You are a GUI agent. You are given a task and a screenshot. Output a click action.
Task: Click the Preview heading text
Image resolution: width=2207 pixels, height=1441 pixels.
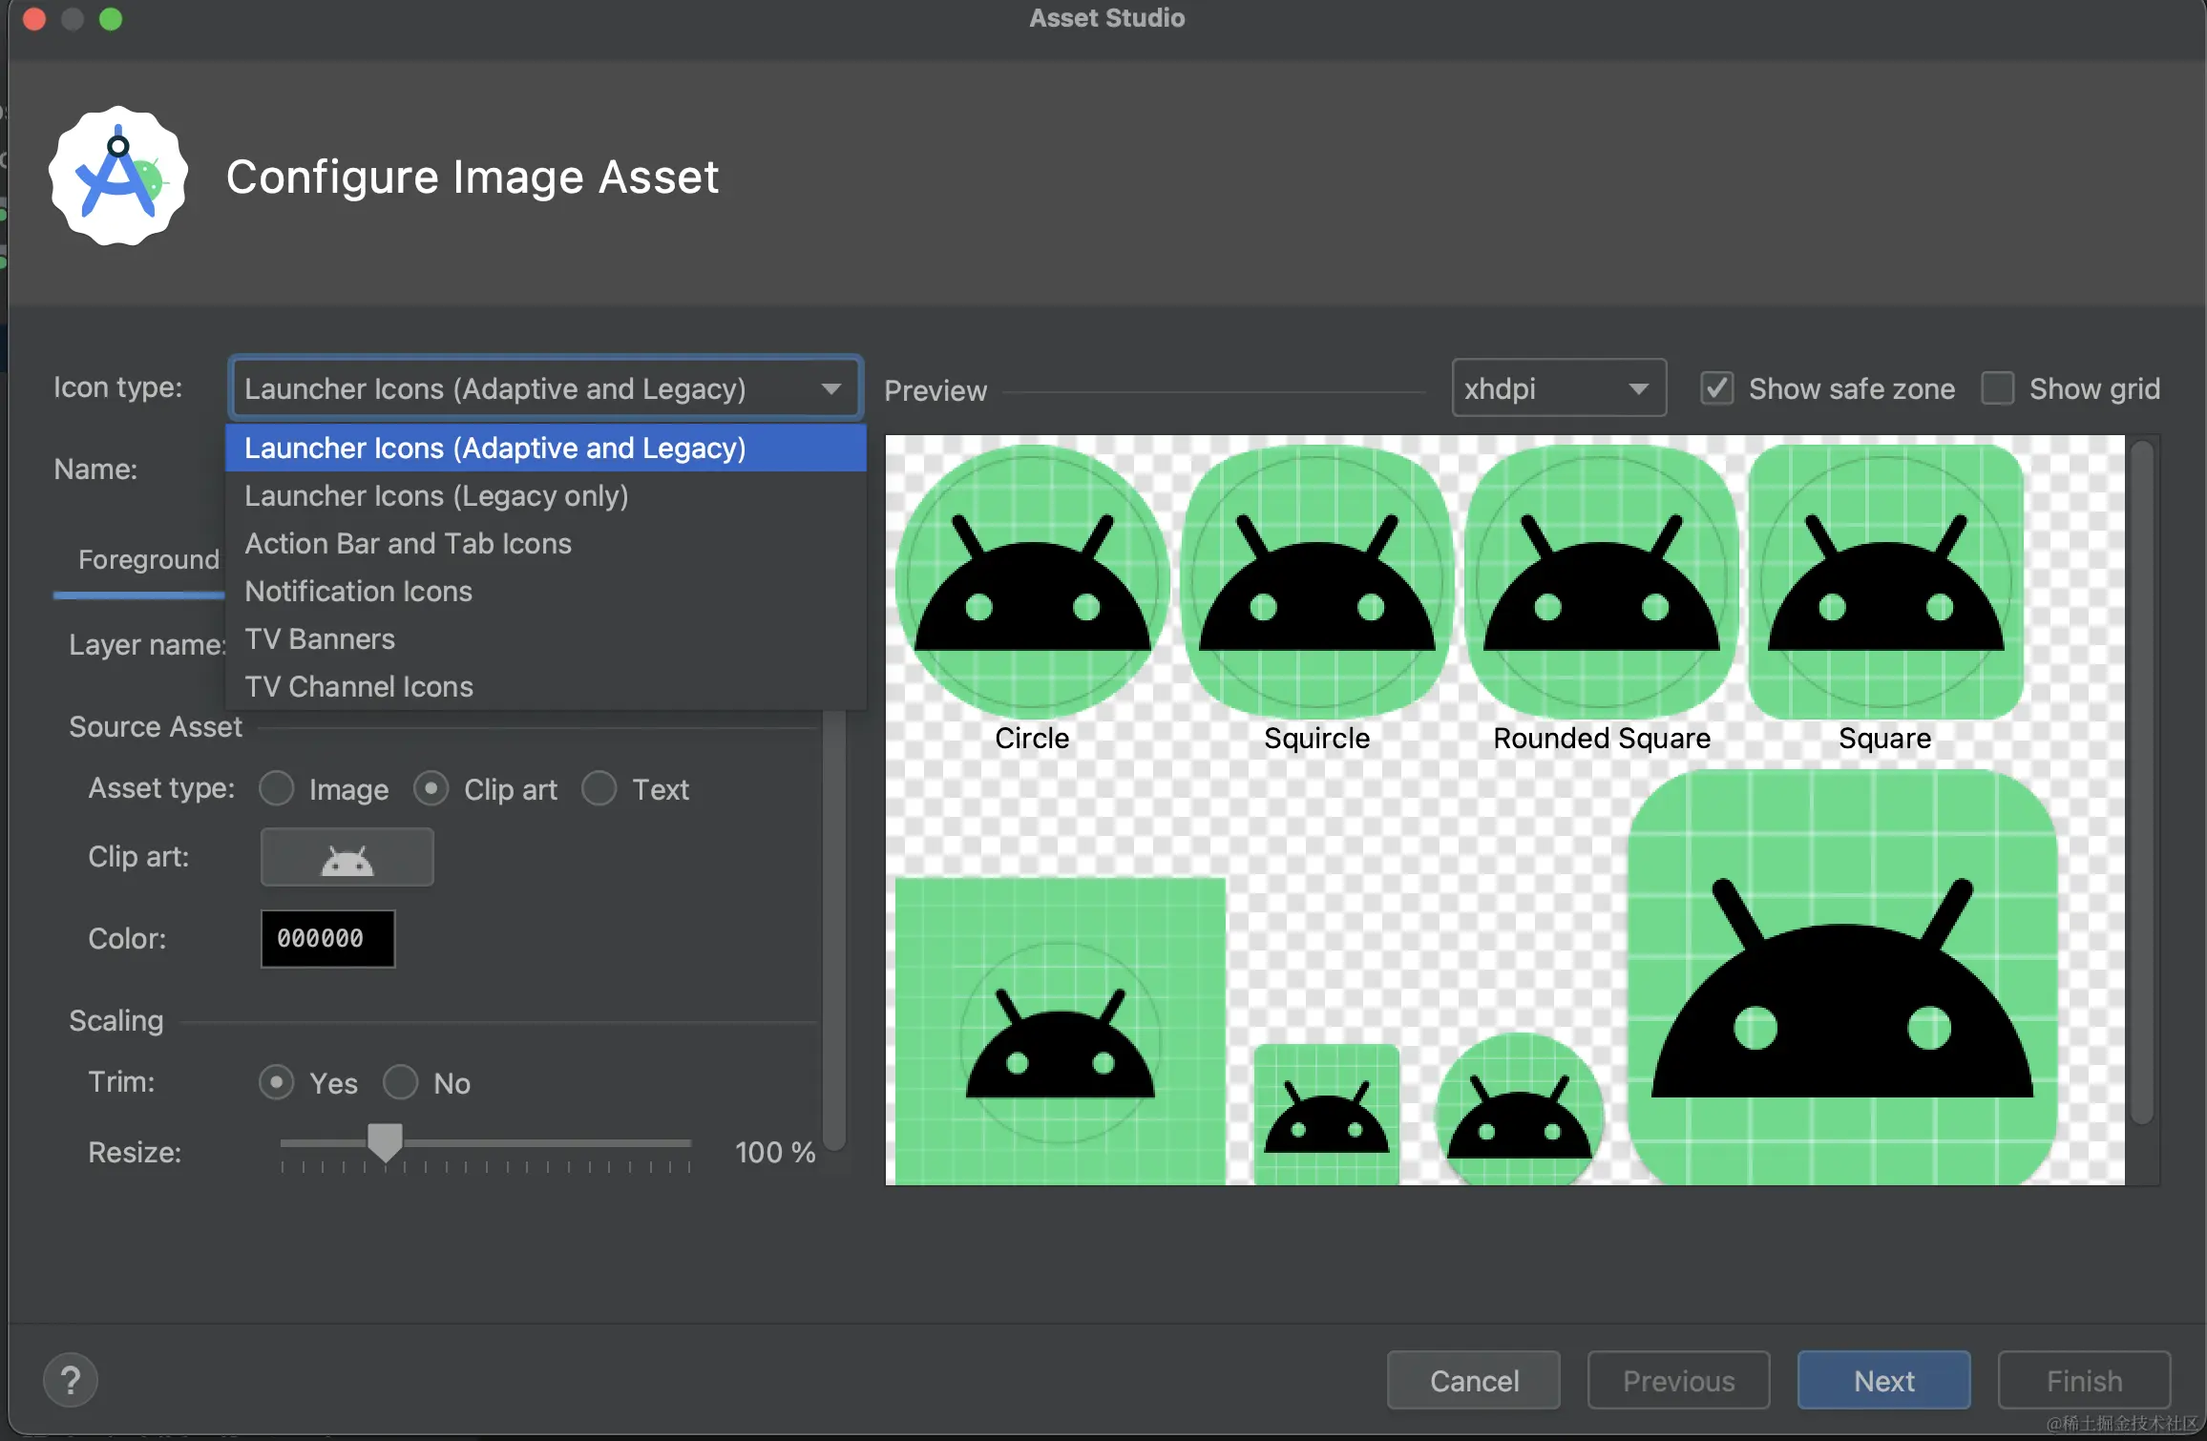point(935,390)
